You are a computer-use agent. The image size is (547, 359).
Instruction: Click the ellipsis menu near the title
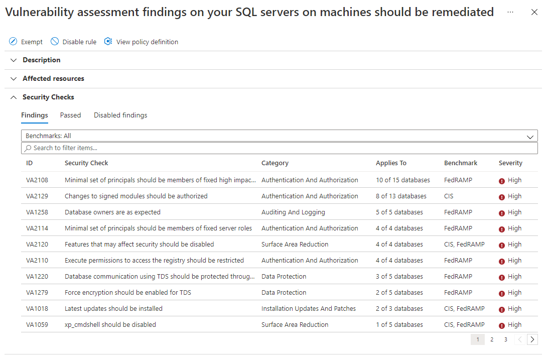tap(510, 12)
